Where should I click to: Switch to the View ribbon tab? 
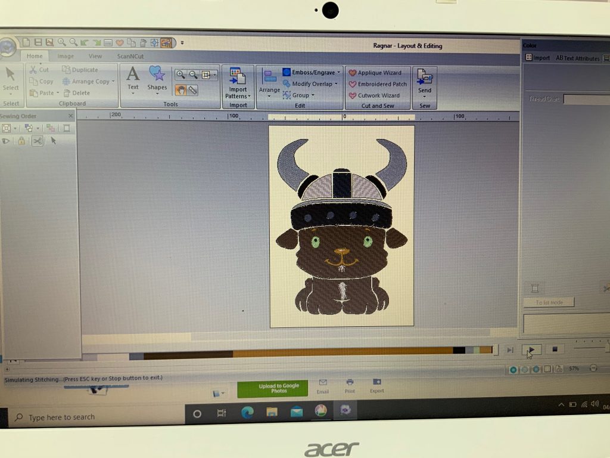[x=95, y=56]
